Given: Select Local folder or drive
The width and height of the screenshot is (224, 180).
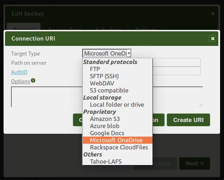Looking at the screenshot, I should (x=118, y=105).
